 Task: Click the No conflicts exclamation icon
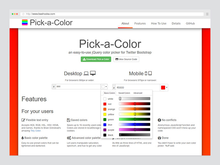tap(159, 120)
